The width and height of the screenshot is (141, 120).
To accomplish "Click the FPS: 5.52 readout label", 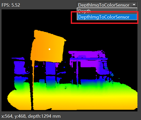I will tap(11, 5).
